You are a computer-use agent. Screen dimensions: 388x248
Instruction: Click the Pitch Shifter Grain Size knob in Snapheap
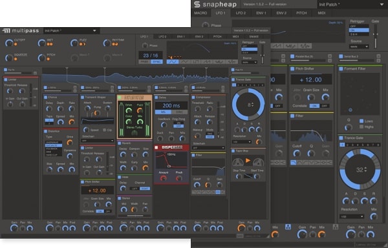click(x=311, y=97)
